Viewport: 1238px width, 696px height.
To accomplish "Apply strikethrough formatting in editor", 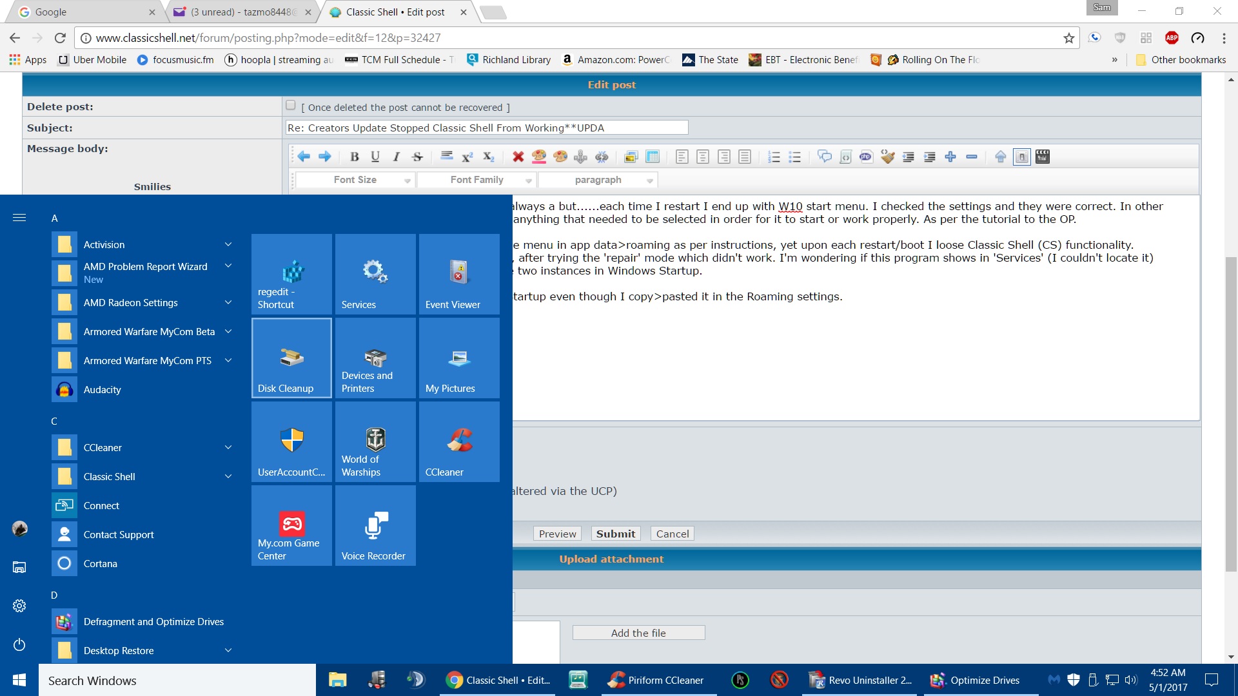I will click(x=417, y=157).
